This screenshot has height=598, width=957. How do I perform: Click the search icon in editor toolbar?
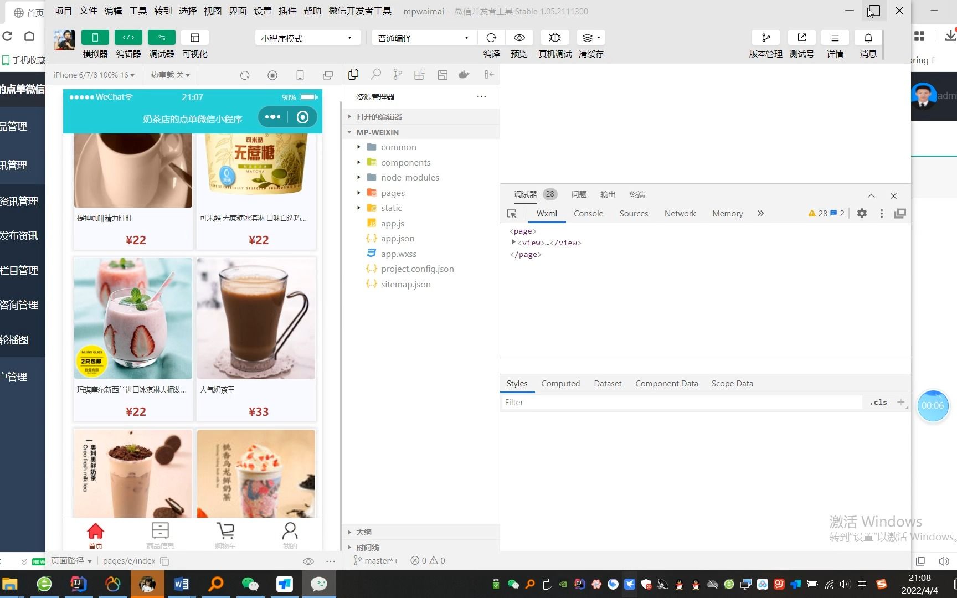(375, 74)
